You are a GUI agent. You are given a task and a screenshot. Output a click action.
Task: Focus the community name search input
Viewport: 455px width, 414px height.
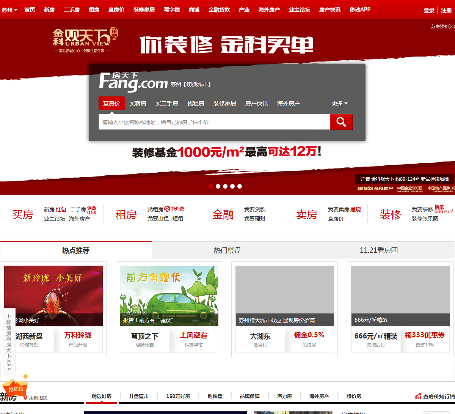(214, 122)
